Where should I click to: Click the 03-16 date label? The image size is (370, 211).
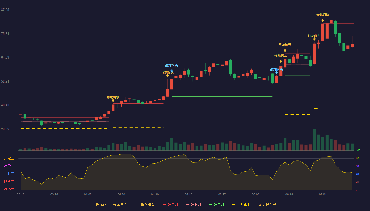(21, 194)
